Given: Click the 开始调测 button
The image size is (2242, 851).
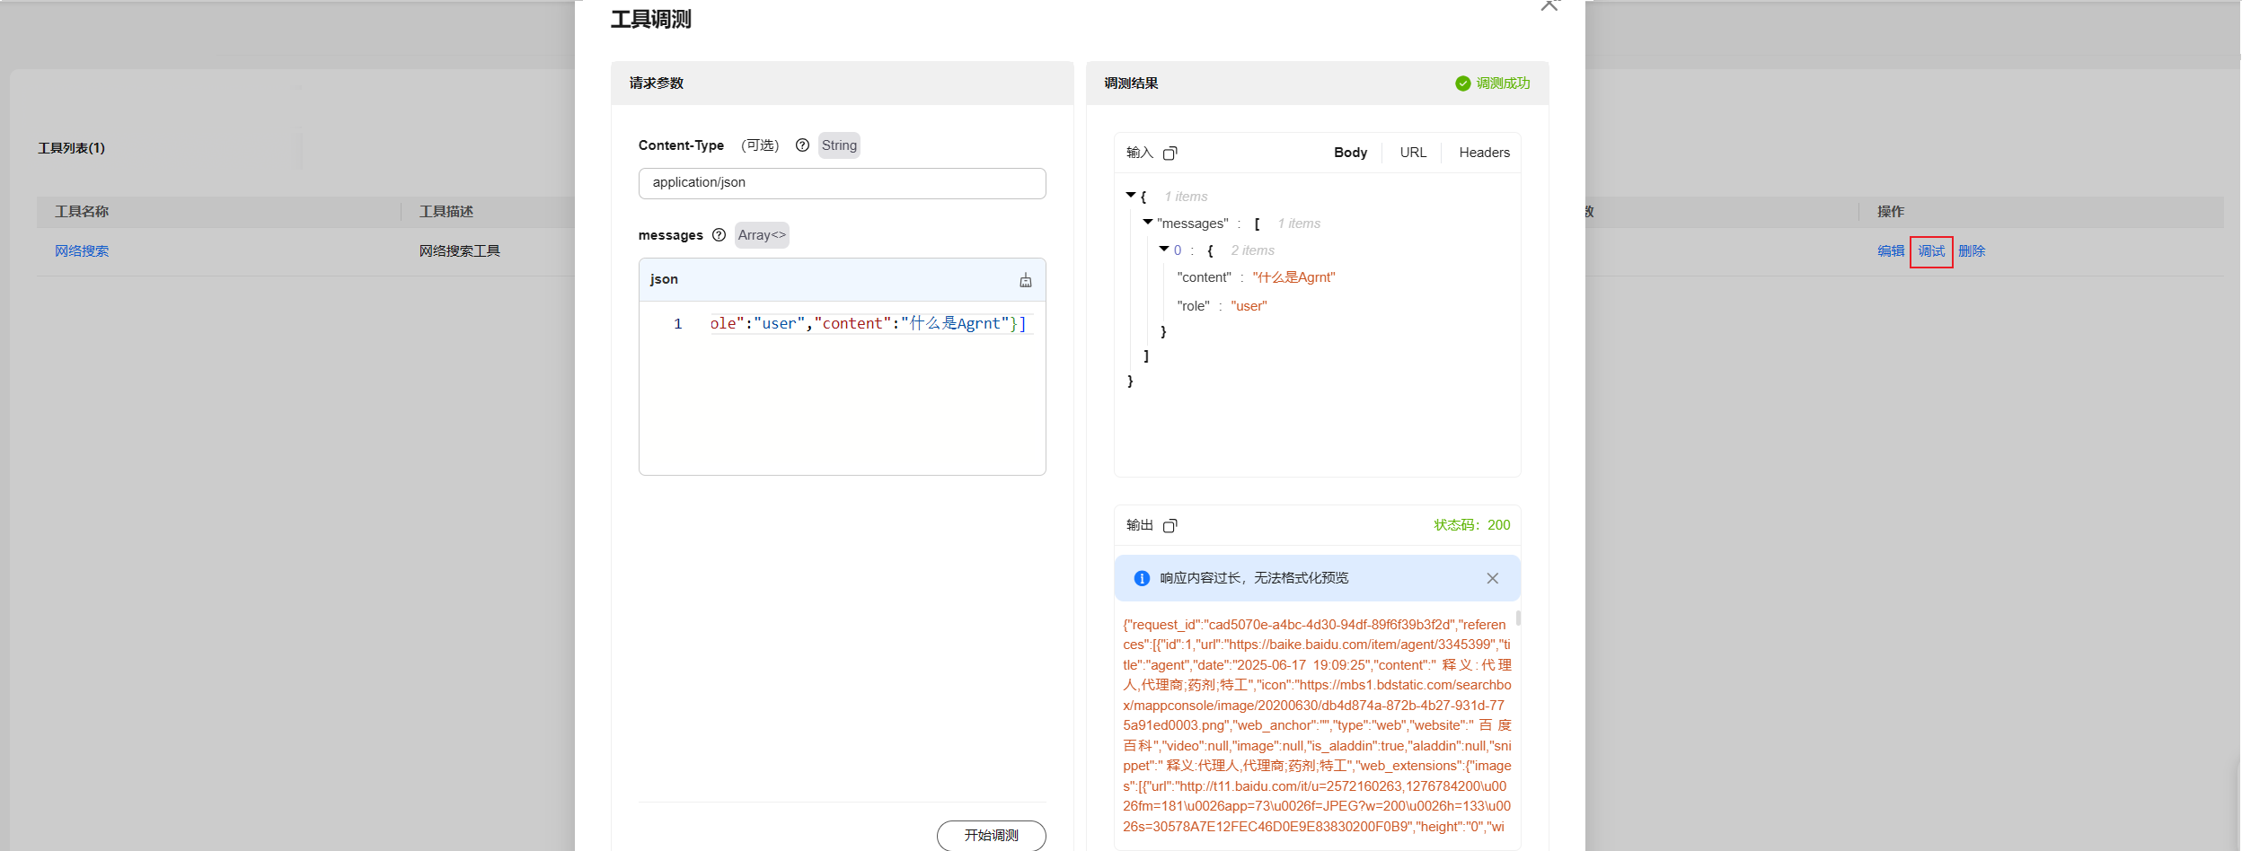Looking at the screenshot, I should 991,835.
